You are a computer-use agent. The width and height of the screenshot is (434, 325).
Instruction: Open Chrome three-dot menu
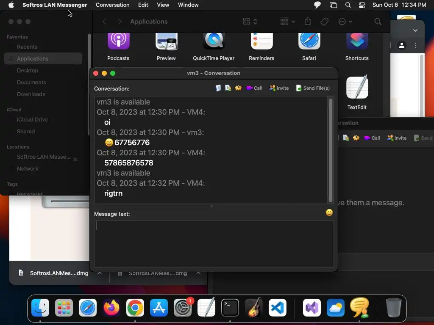coord(415,45)
